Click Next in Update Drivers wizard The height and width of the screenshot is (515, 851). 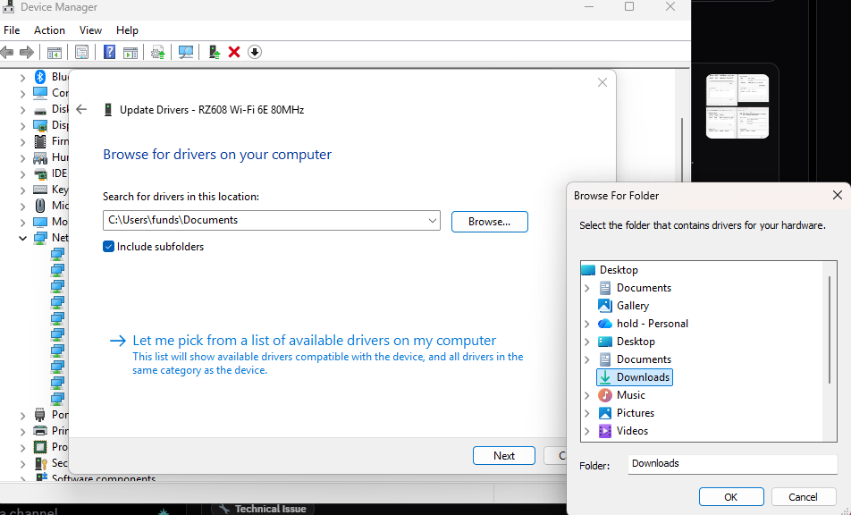click(503, 456)
